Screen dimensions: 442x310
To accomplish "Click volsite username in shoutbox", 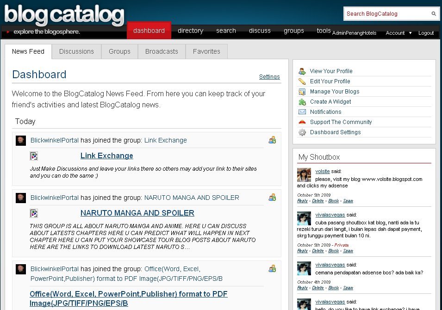I will pyautogui.click(x=323, y=171).
